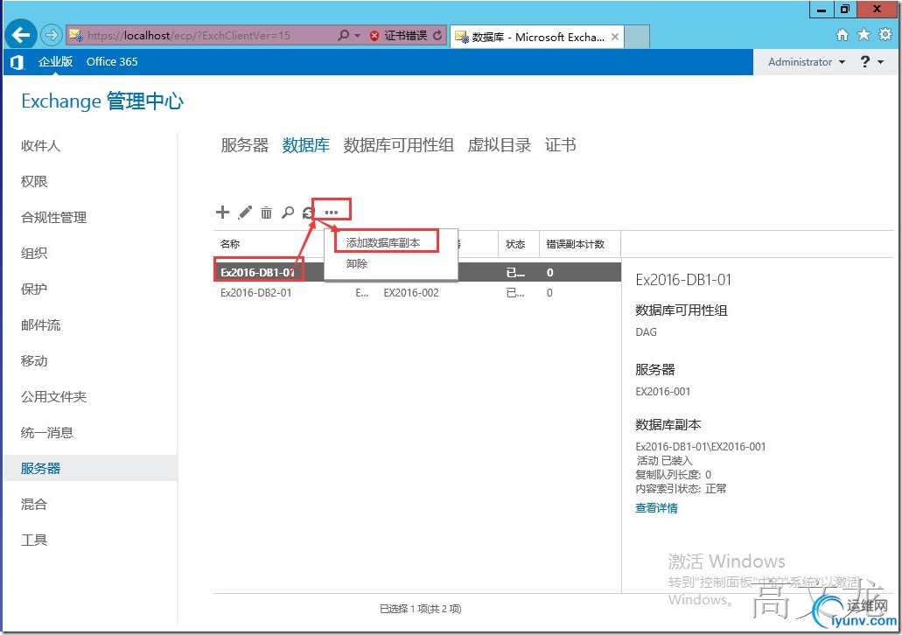This screenshot has height=635, width=902.
Task: Click the browser back arrow button
Action: [x=21, y=35]
